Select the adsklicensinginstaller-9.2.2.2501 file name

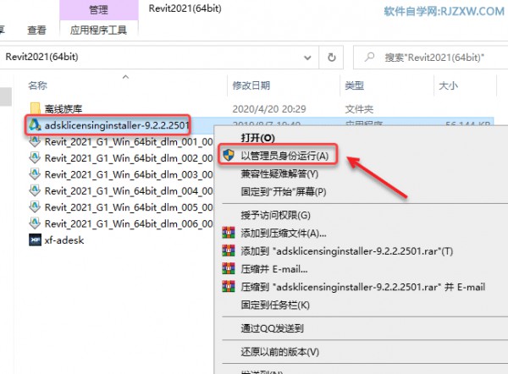[117, 125]
